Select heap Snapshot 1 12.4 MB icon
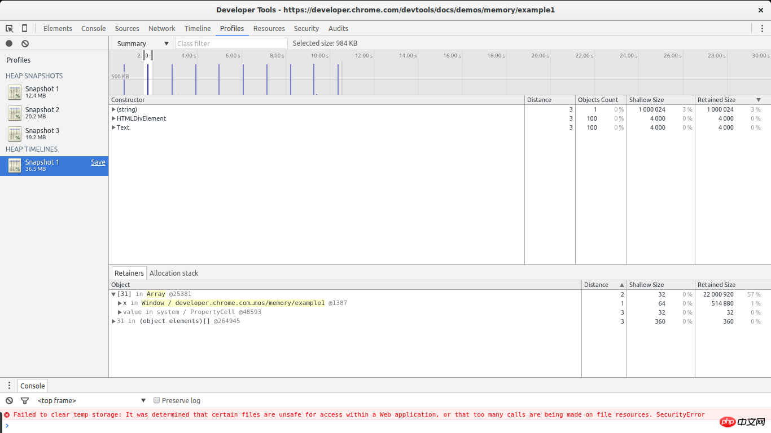771x433 pixels. click(x=15, y=92)
